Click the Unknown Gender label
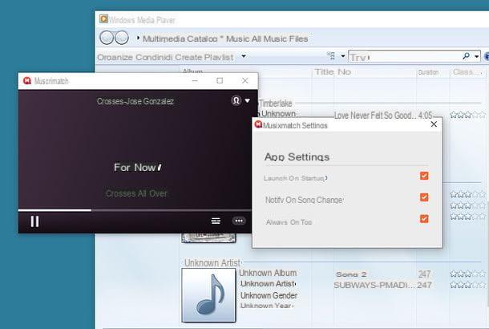Image resolution: width=489 pixels, height=329 pixels. click(269, 295)
